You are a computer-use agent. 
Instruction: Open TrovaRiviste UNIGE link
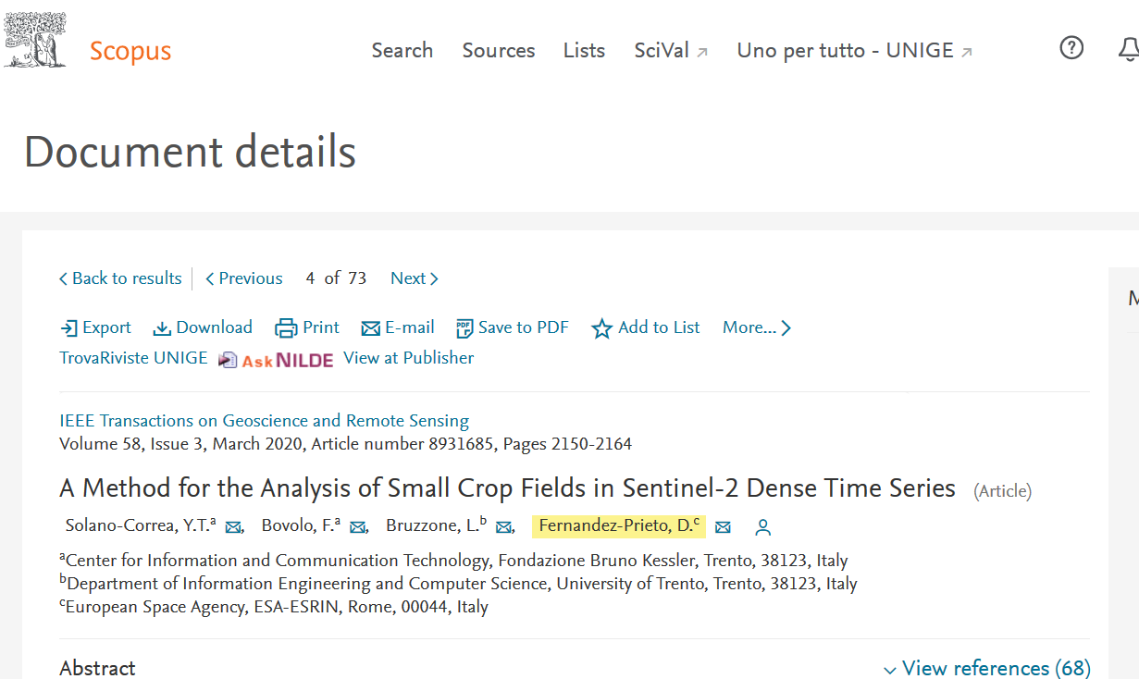[134, 358]
